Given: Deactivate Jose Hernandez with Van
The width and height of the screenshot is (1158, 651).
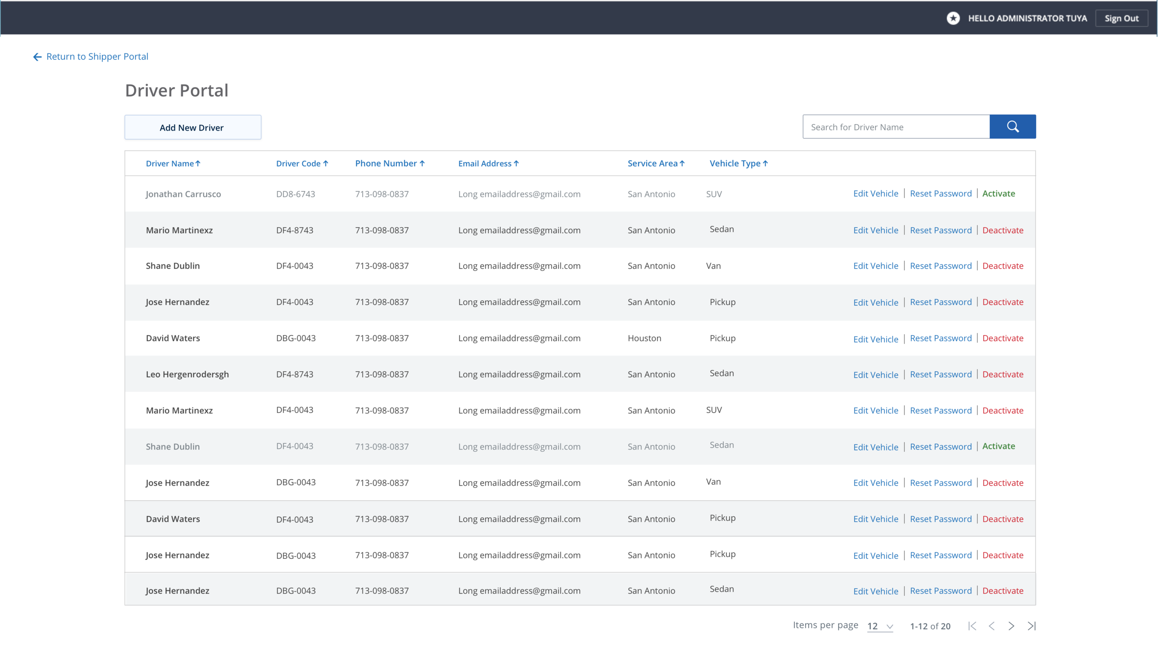Looking at the screenshot, I should [1003, 482].
